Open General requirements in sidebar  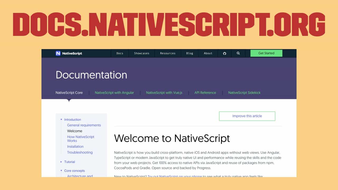pos(84,125)
